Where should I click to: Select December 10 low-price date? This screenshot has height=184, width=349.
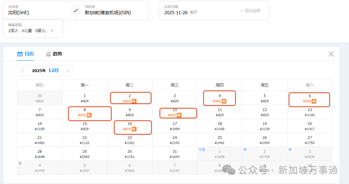point(175,112)
